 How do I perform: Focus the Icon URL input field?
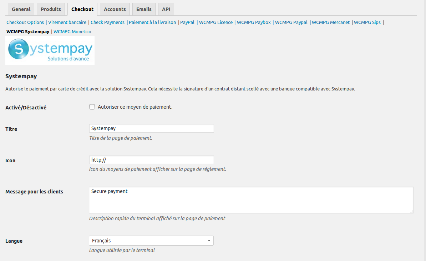click(x=151, y=160)
